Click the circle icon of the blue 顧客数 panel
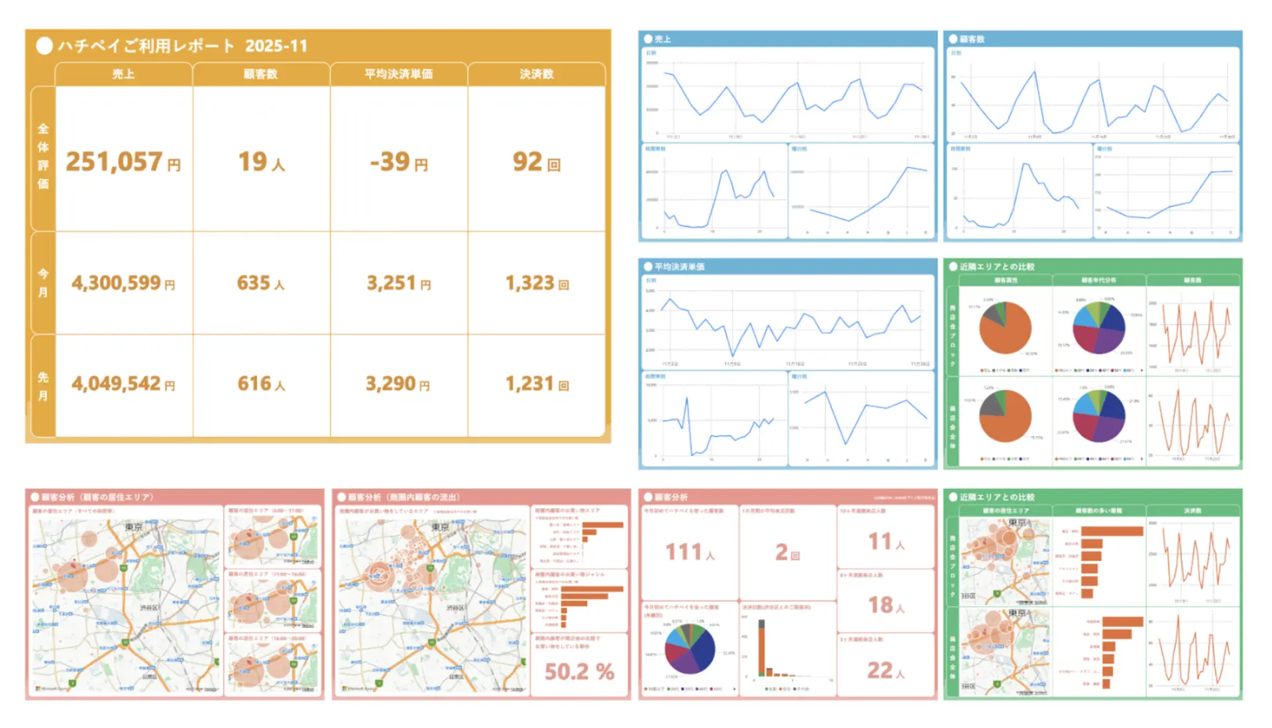Viewport: 1272px width, 728px height. 953,39
